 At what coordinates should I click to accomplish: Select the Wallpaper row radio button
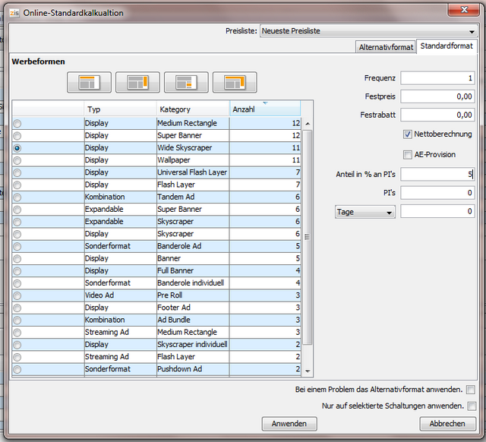17,160
